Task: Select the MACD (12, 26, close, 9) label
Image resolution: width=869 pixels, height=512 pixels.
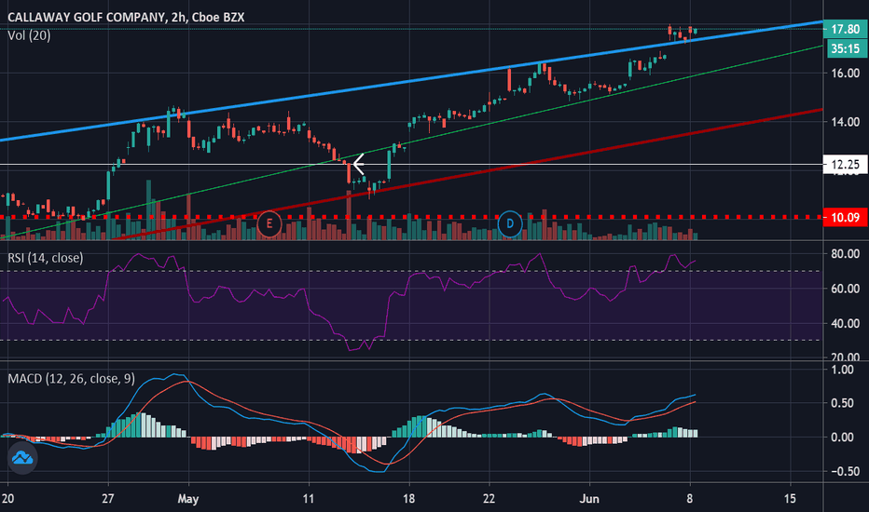Action: tap(72, 379)
